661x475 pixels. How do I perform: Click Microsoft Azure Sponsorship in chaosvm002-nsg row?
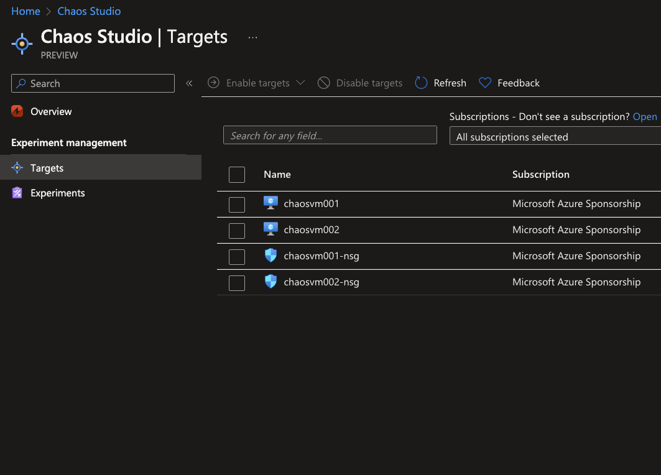[576, 282]
